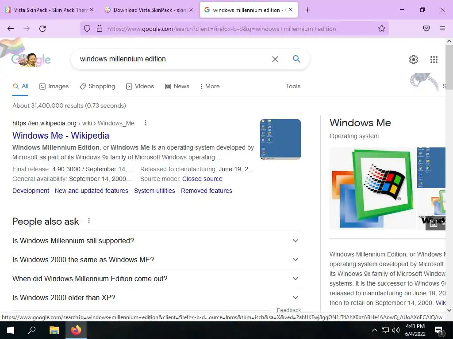Viewport: 453px width, 339px height.
Task: Switch to Images results
Action: pos(54,86)
